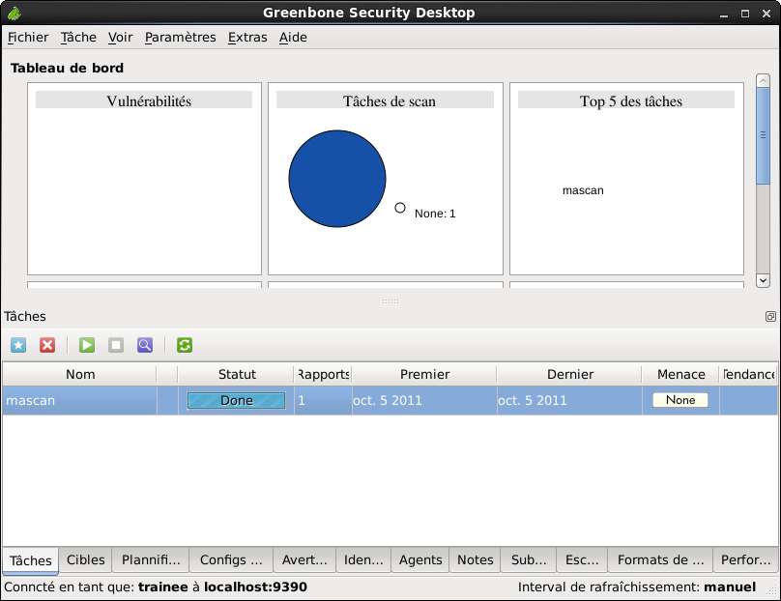Switch to the Cibles tab
The height and width of the screenshot is (601, 781).
pos(86,560)
